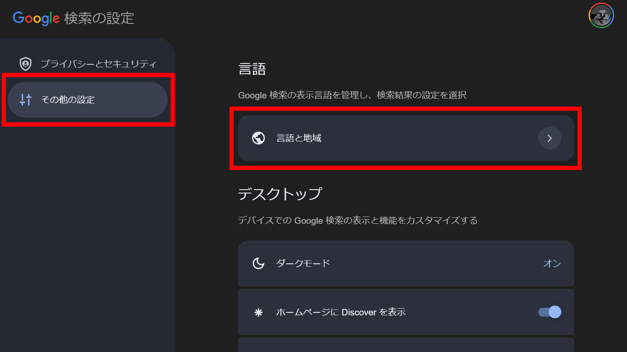This screenshot has height=352, width=627.
Task: Click the globe icon in 言語と地域 row
Action: (x=258, y=138)
